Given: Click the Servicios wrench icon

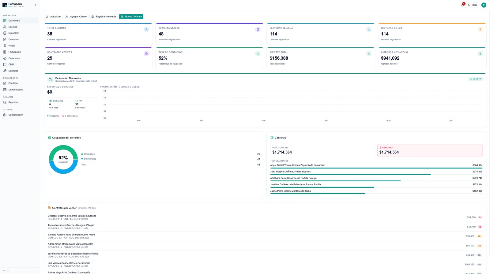Looking at the screenshot, I should [5, 71].
